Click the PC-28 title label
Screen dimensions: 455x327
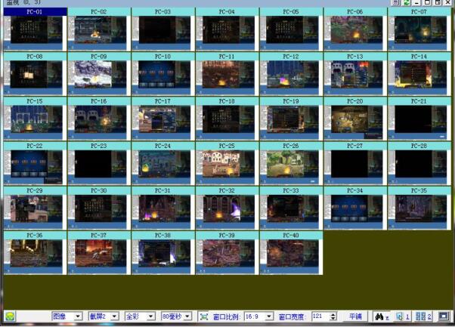click(x=419, y=146)
